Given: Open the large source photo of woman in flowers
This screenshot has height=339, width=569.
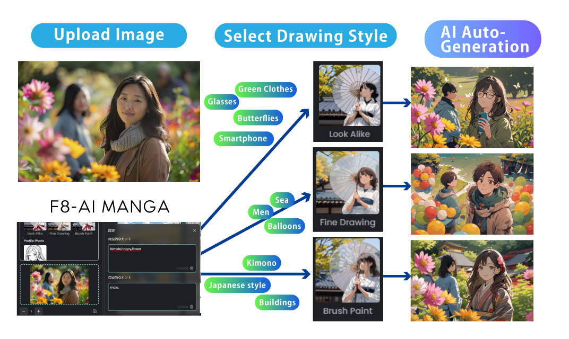Looking at the screenshot, I should 109,121.
